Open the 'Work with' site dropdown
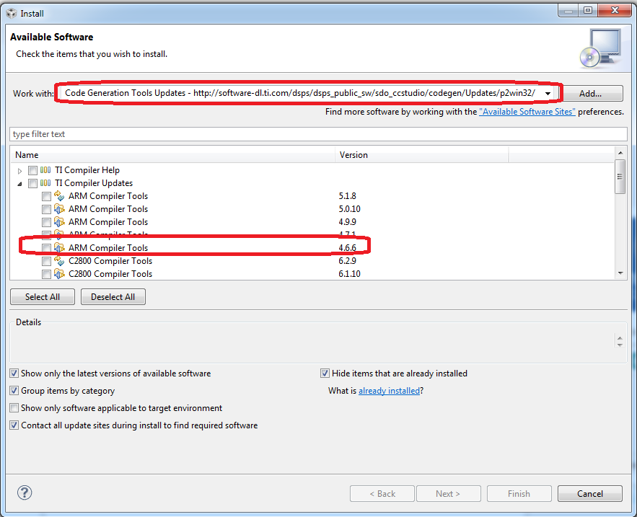Viewport: 637px width, 517px height. tap(549, 94)
